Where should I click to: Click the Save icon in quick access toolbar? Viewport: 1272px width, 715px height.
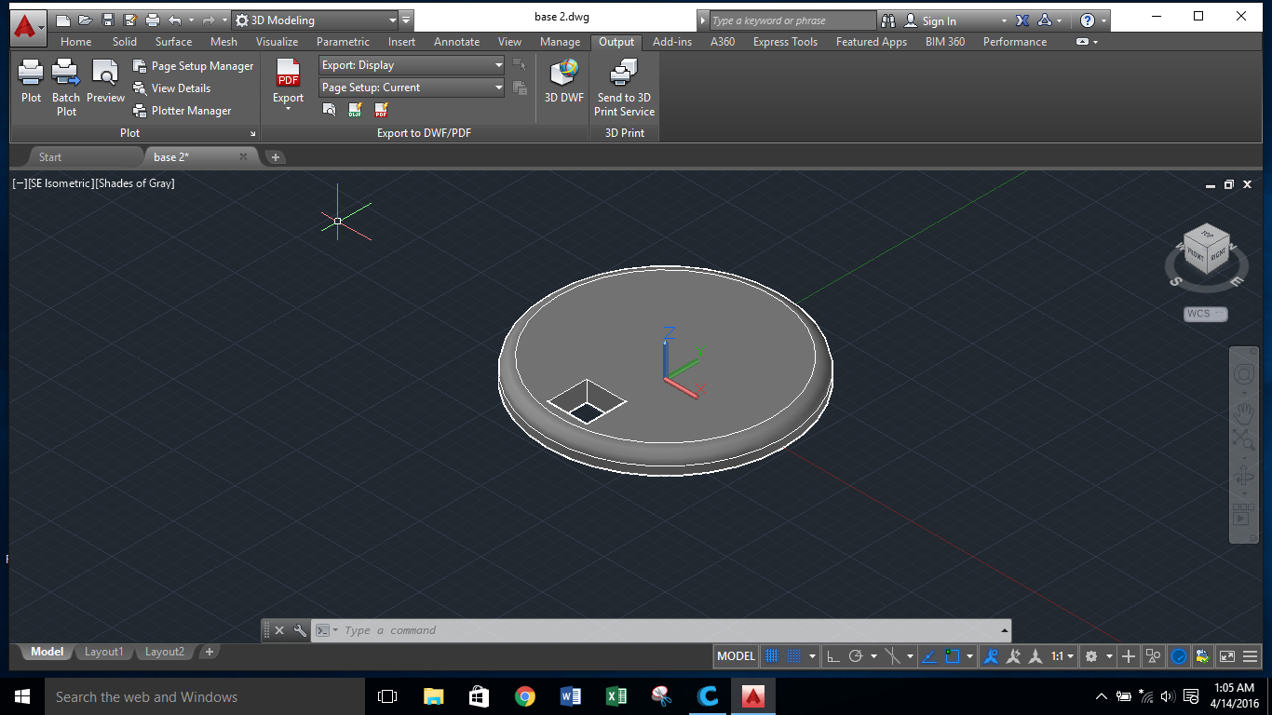coord(107,20)
